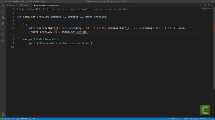Open the Explorer files view icon

pos(3,12)
